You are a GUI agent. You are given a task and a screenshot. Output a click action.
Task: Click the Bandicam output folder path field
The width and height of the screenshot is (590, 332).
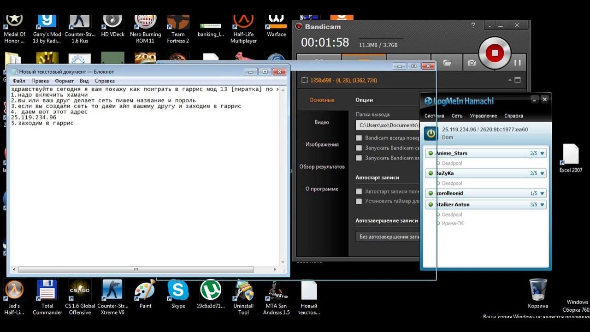[x=388, y=125]
